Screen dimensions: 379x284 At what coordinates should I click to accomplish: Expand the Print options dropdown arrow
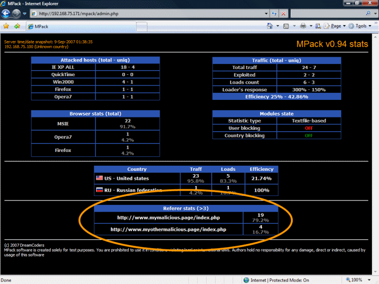311,26
